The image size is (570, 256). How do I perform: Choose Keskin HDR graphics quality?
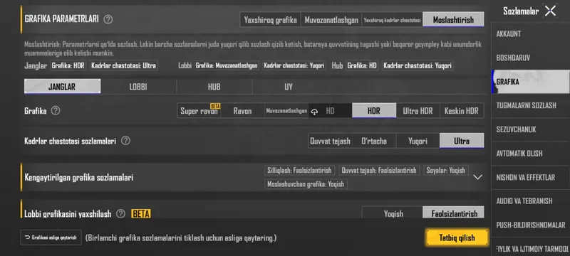(462, 111)
